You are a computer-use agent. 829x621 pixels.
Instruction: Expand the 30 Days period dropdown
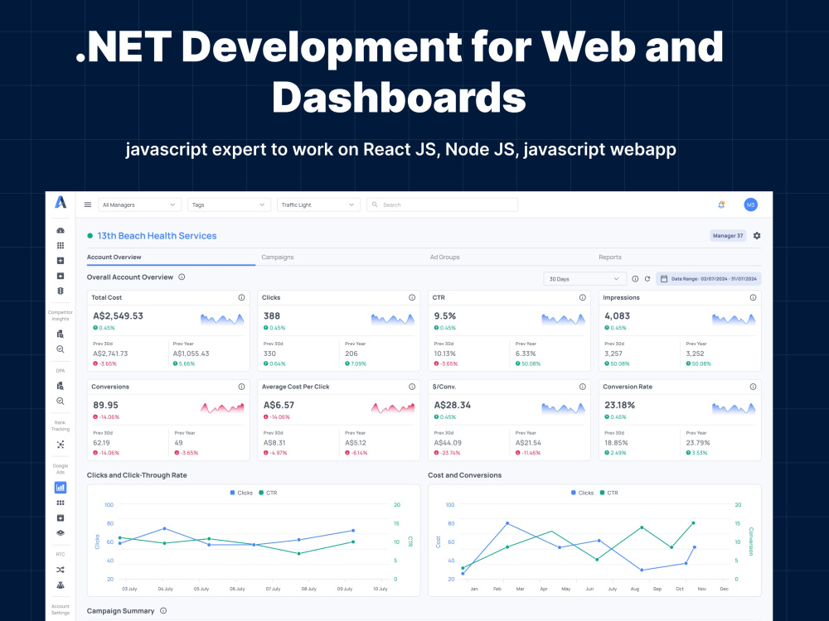584,279
